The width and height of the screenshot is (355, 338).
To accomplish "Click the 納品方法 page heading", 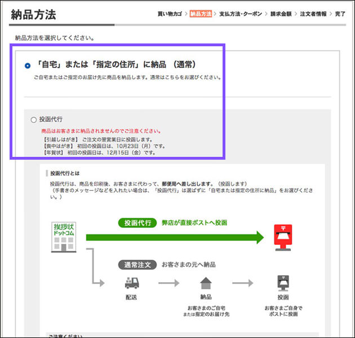I will [x=33, y=15].
